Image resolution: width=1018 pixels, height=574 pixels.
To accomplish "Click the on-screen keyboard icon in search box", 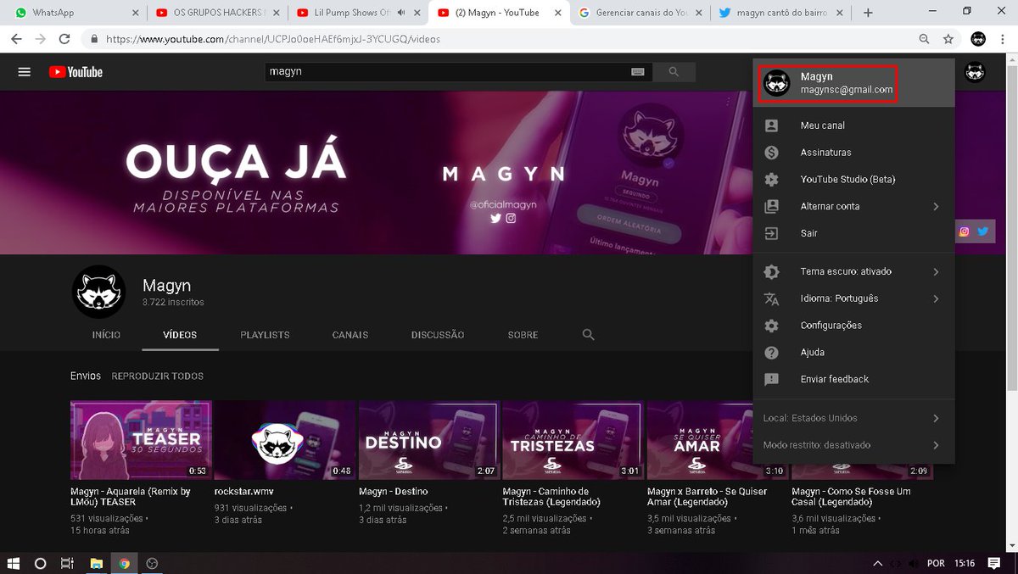I will (x=638, y=72).
